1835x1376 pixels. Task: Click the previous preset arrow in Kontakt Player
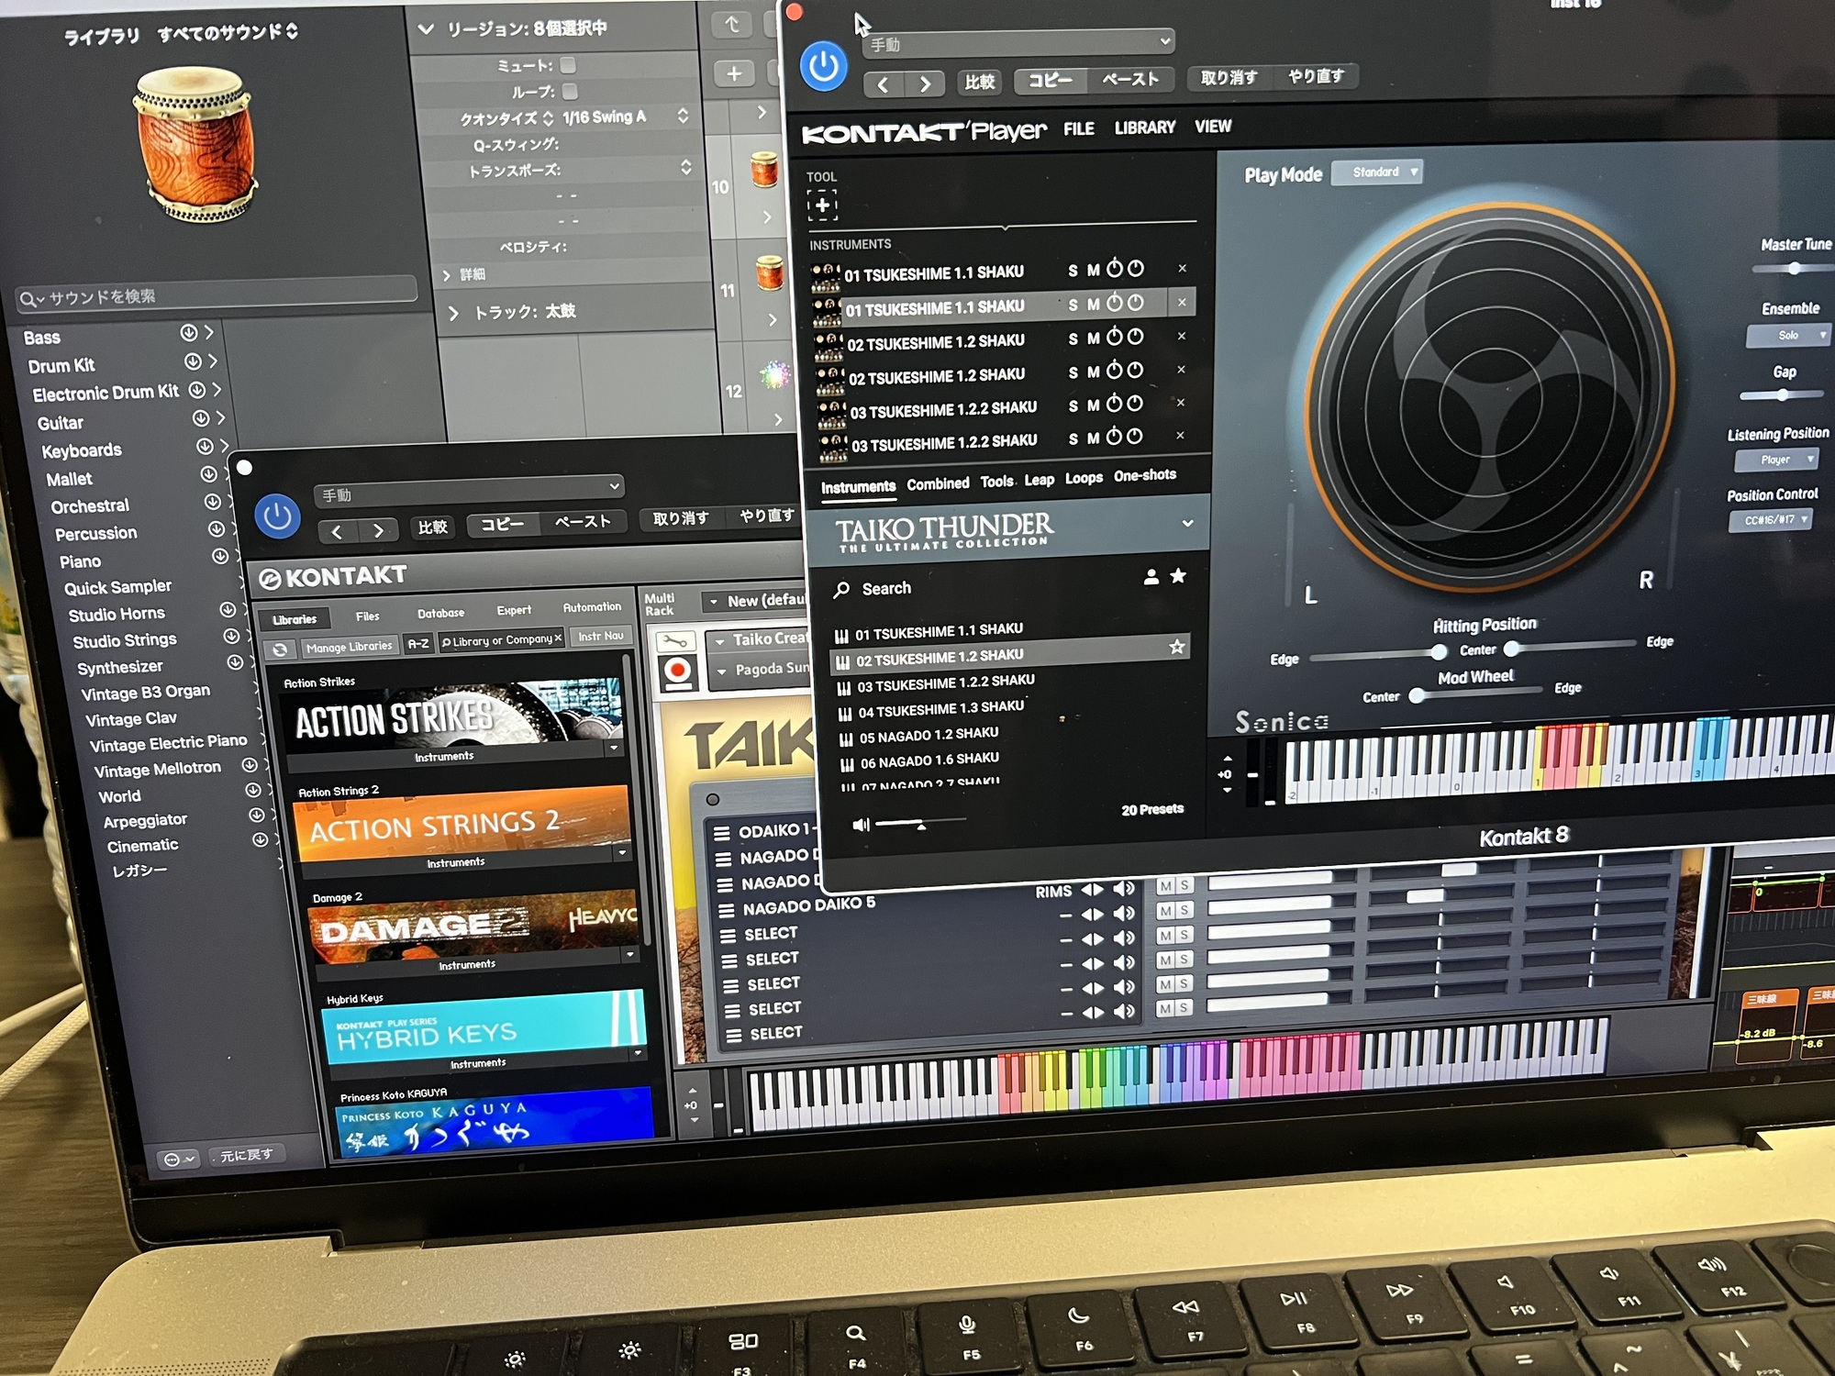(x=883, y=85)
